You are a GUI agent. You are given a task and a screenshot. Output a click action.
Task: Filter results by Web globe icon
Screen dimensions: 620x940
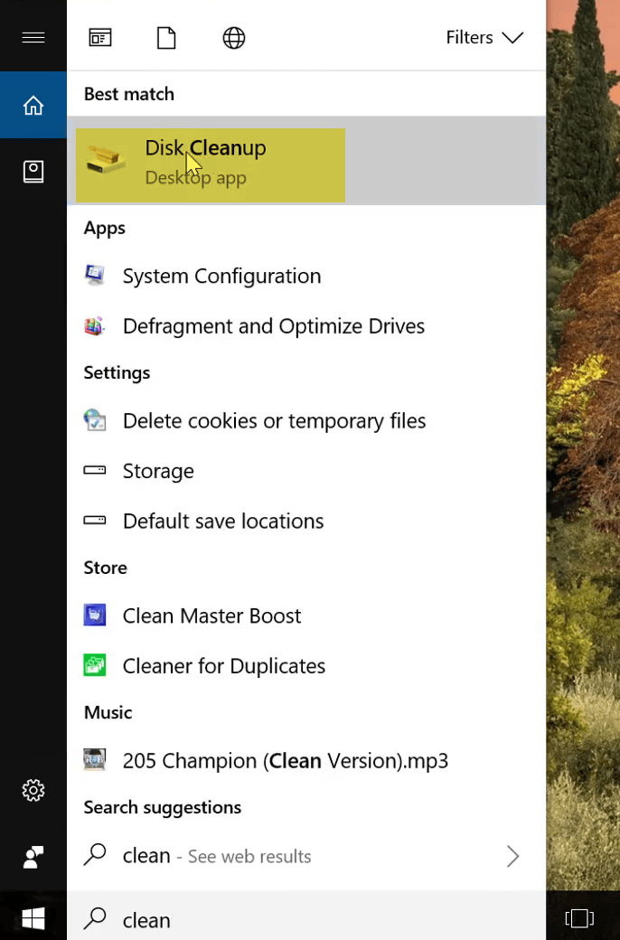click(234, 38)
